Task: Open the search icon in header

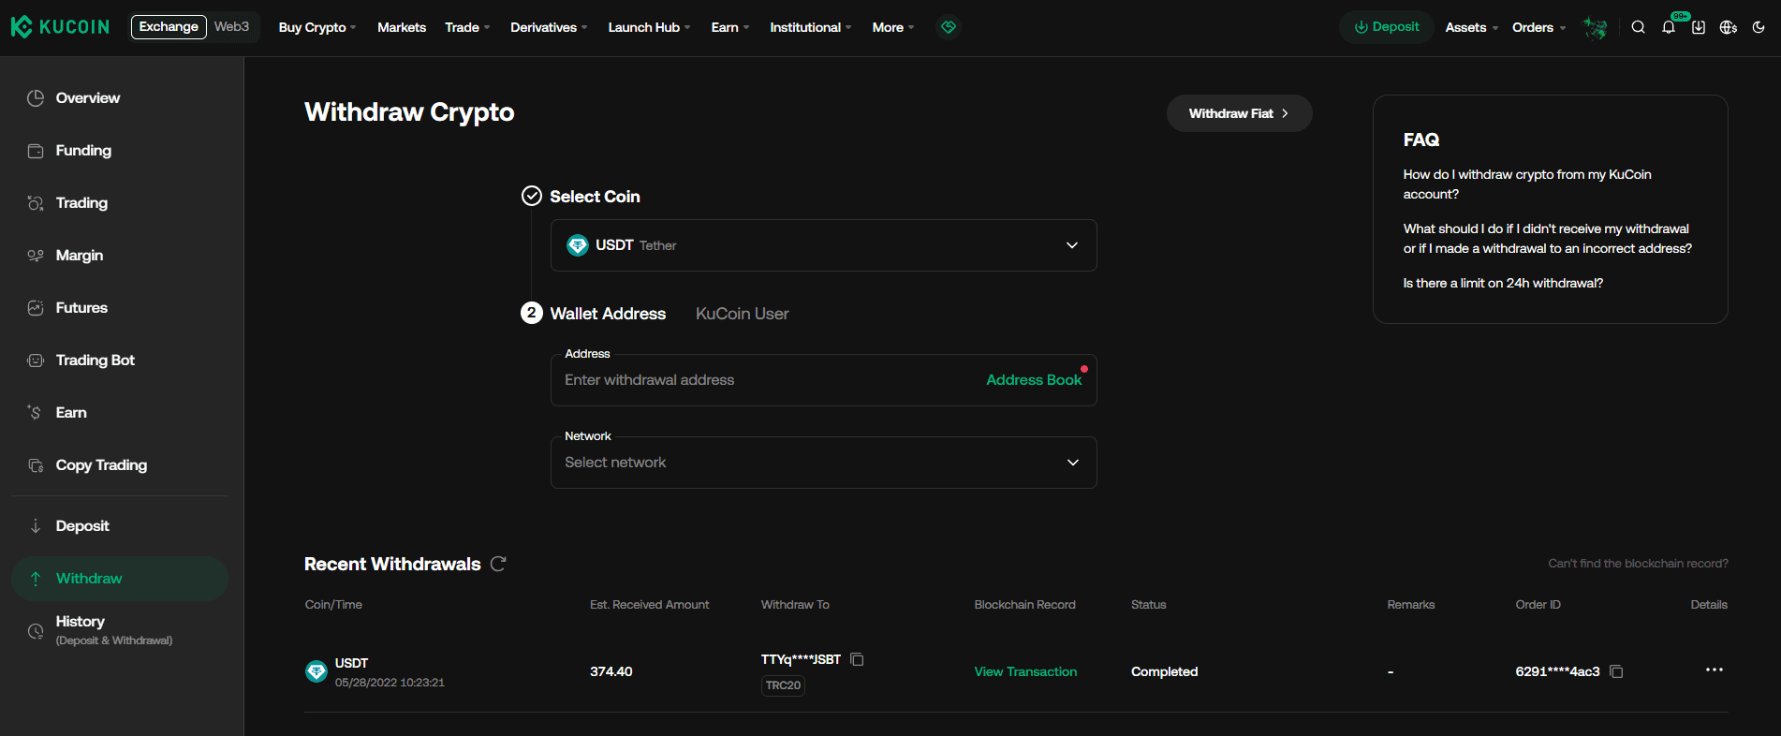Action: (1638, 27)
